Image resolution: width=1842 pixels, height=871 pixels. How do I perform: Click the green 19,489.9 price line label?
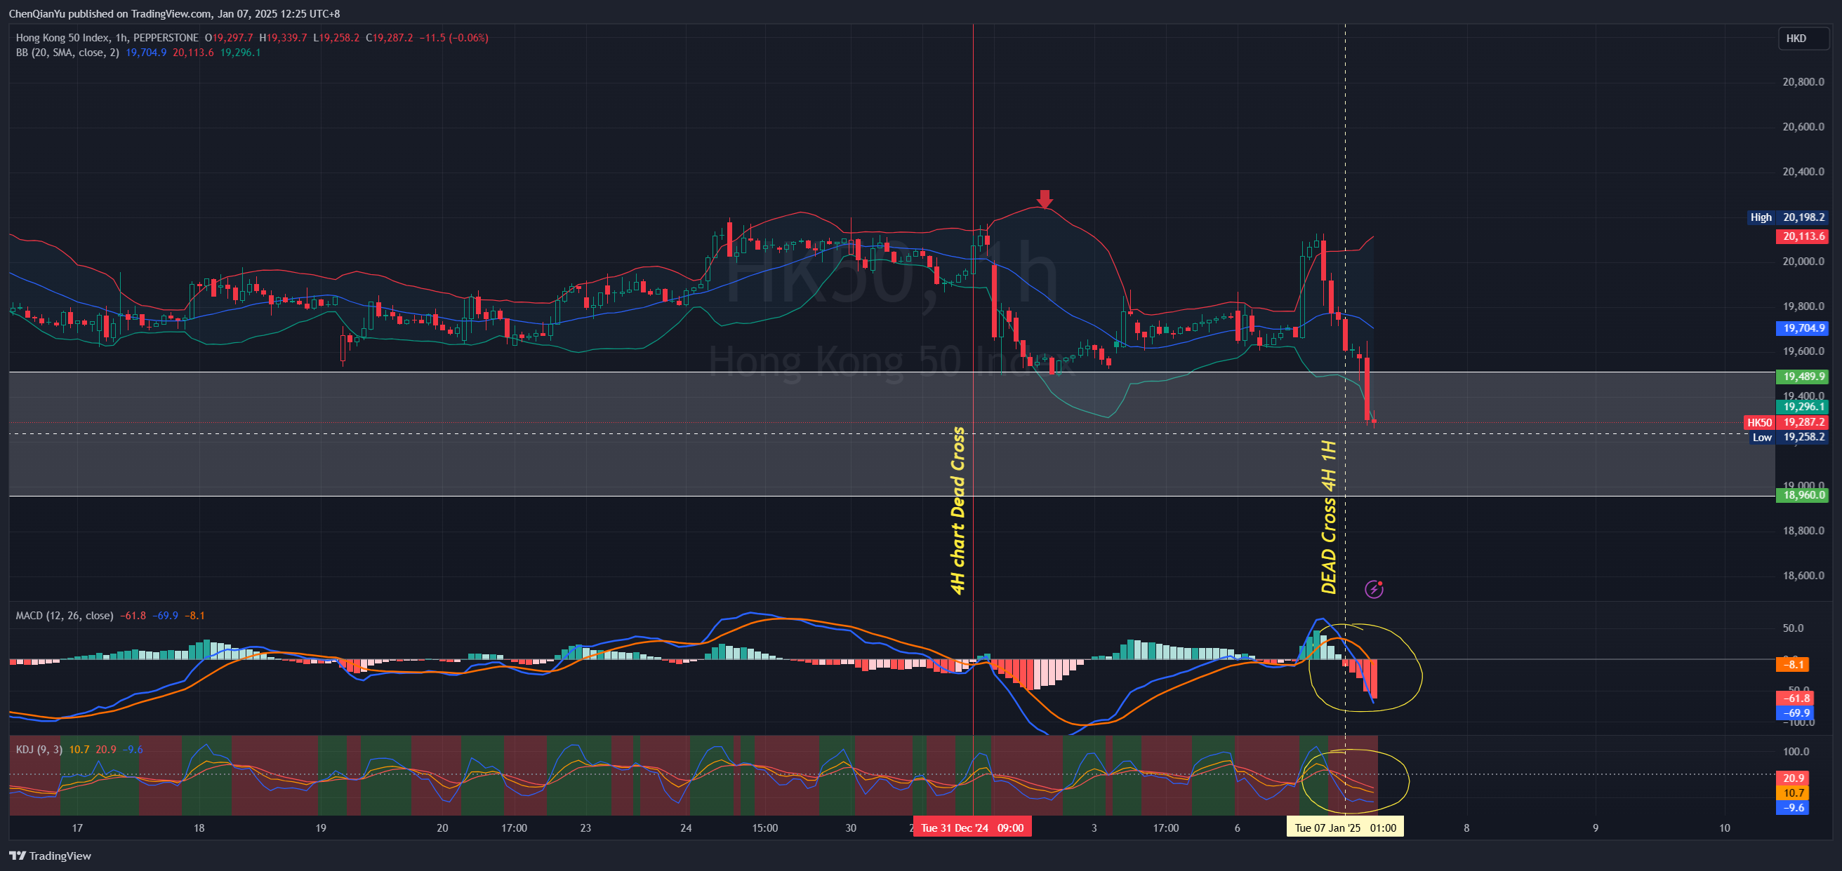[1803, 377]
